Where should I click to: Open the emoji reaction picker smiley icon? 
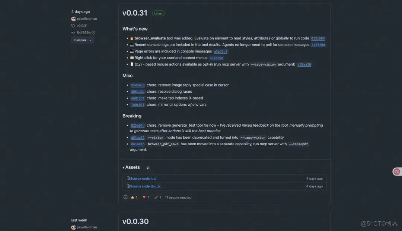pyautogui.click(x=125, y=197)
